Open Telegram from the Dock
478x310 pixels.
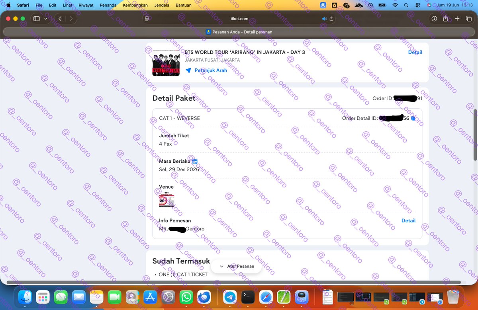230,297
